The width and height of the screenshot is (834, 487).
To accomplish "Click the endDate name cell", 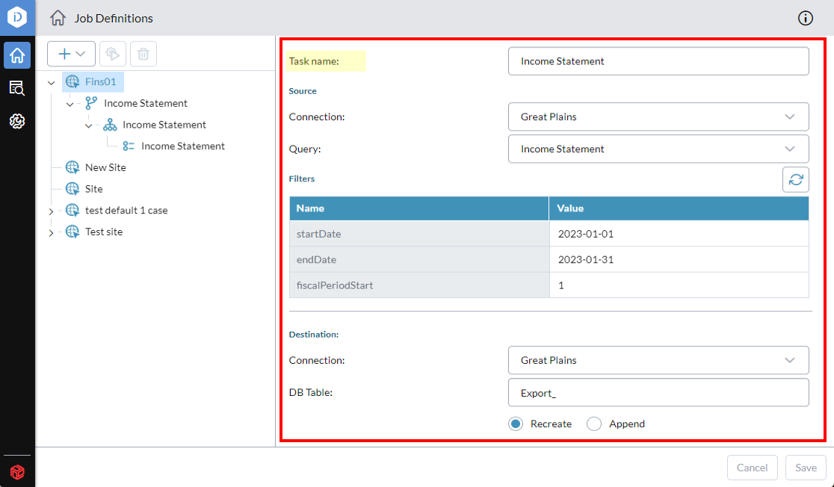I will point(419,259).
